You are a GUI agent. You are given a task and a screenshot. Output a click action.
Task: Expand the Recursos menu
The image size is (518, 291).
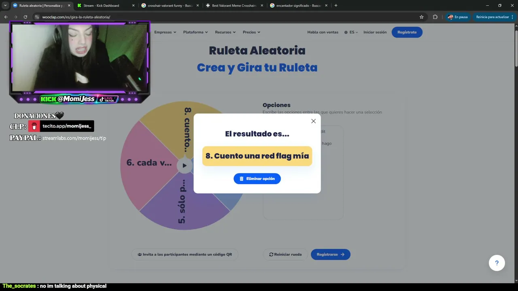click(226, 32)
